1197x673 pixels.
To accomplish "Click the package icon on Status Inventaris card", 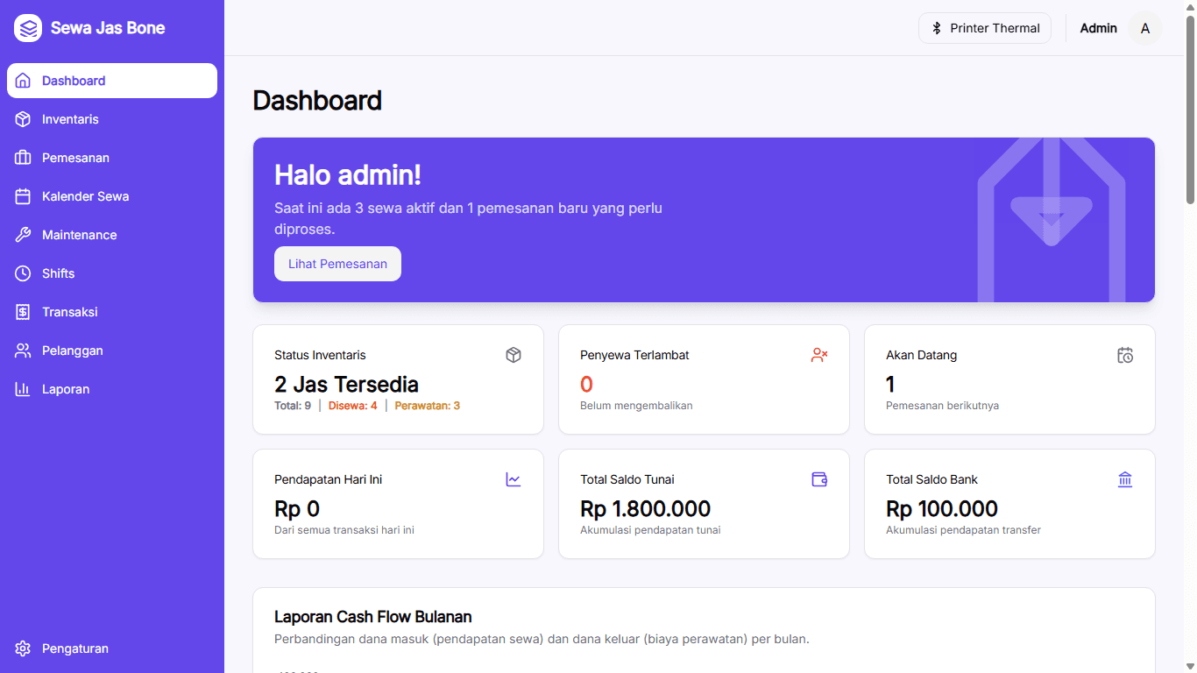I will coord(514,355).
